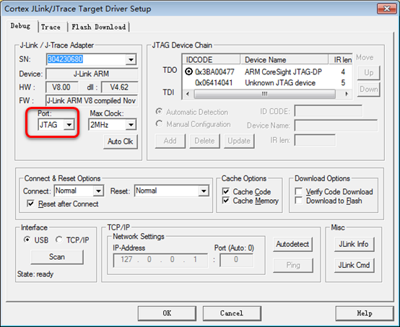400x327 pixels.
Task: Open the Flash Download tab
Action: (99, 27)
